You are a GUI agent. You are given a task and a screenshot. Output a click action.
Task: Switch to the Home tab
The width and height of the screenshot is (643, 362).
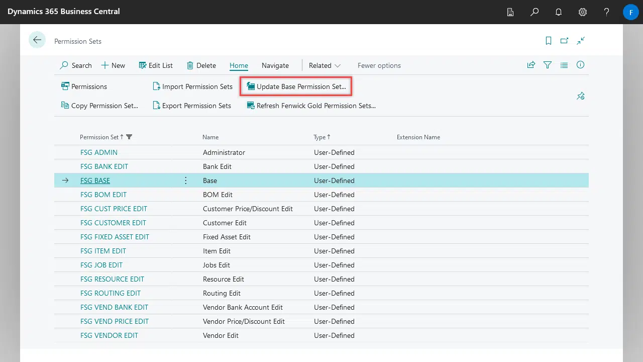coord(239,65)
